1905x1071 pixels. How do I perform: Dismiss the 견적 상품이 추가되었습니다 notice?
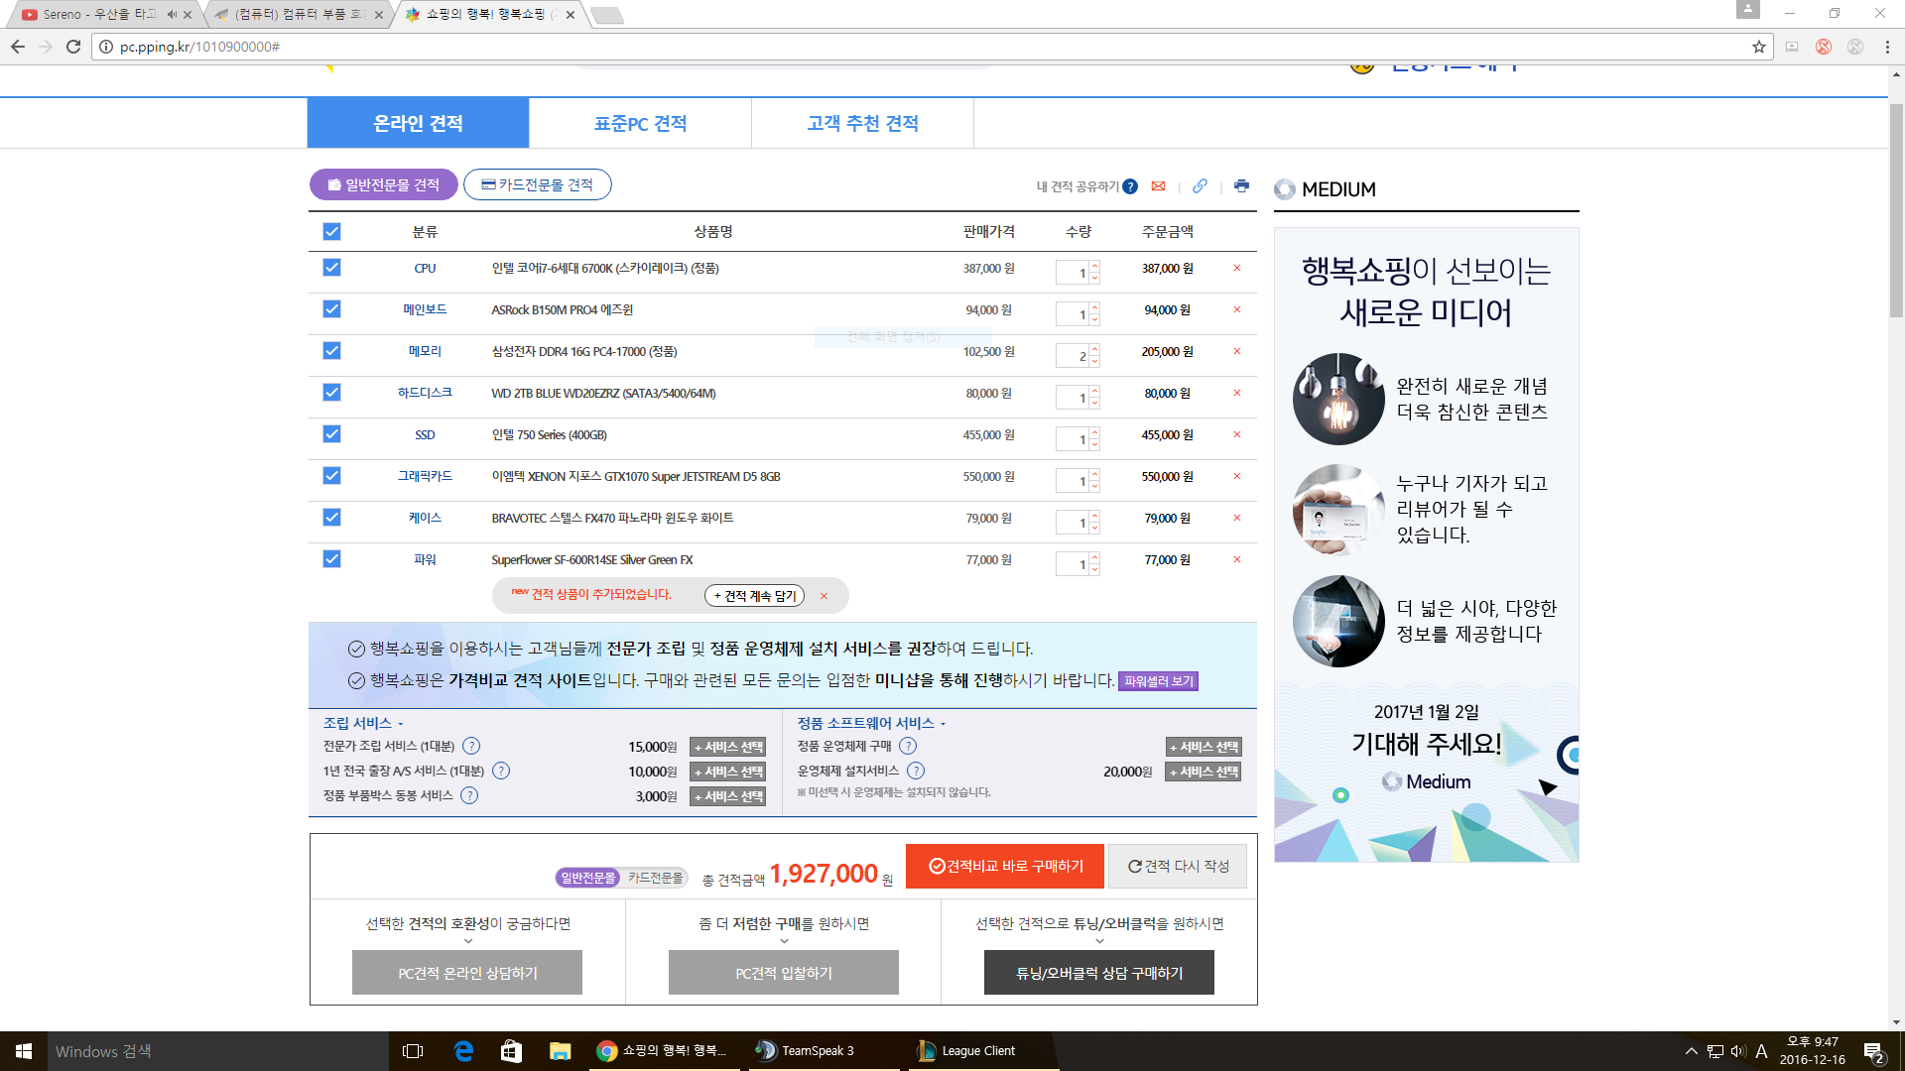click(x=824, y=596)
